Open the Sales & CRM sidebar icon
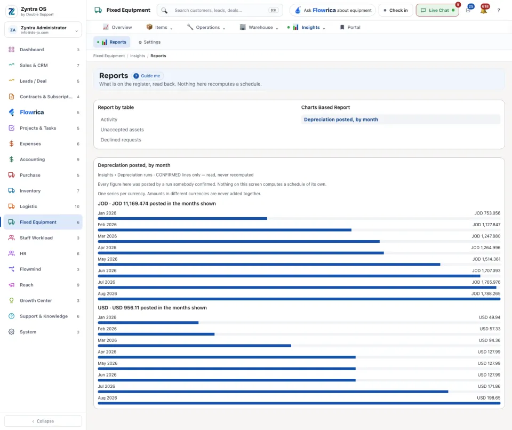This screenshot has width=512, height=430. coord(11,65)
